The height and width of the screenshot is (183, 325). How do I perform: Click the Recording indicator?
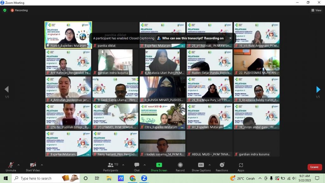pos(19,10)
